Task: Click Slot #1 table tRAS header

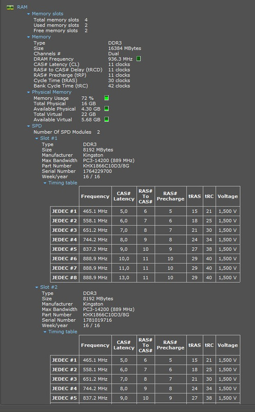Action: (194, 196)
